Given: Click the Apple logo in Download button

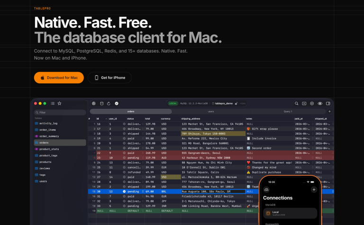Looking at the screenshot, I should pyautogui.click(x=43, y=78).
